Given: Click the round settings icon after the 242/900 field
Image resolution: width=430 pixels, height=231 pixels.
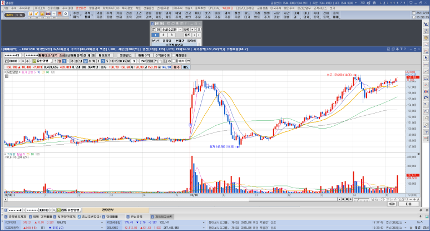Looking at the screenshot, I should pyautogui.click(x=170, y=61).
